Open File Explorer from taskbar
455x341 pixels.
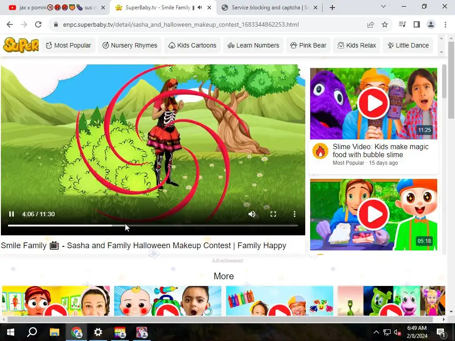[54, 332]
